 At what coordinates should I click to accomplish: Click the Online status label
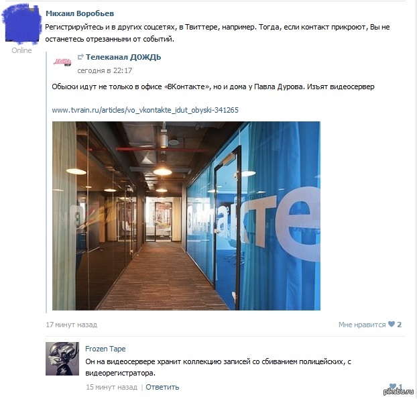[21, 50]
